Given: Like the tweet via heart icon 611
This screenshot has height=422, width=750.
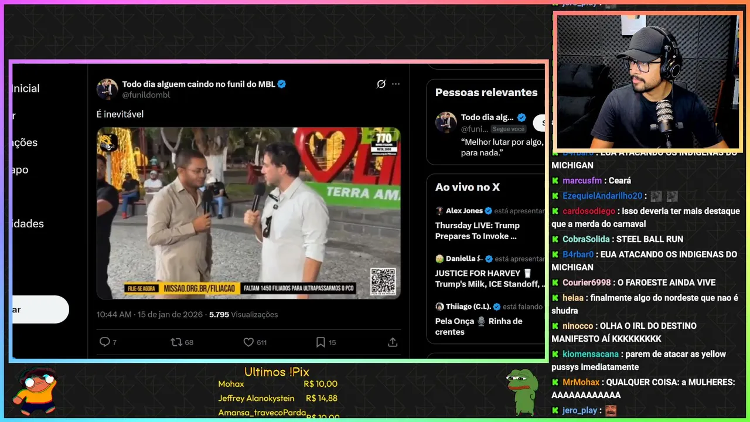Looking at the screenshot, I should (x=248, y=342).
